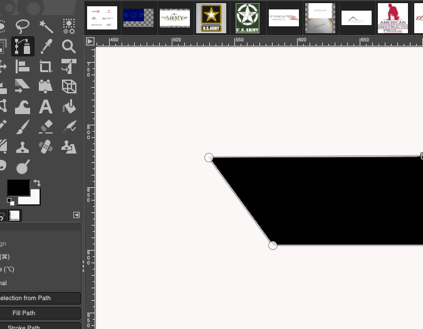Select the Bucket Fill tool
423x329 pixels.
(70, 107)
